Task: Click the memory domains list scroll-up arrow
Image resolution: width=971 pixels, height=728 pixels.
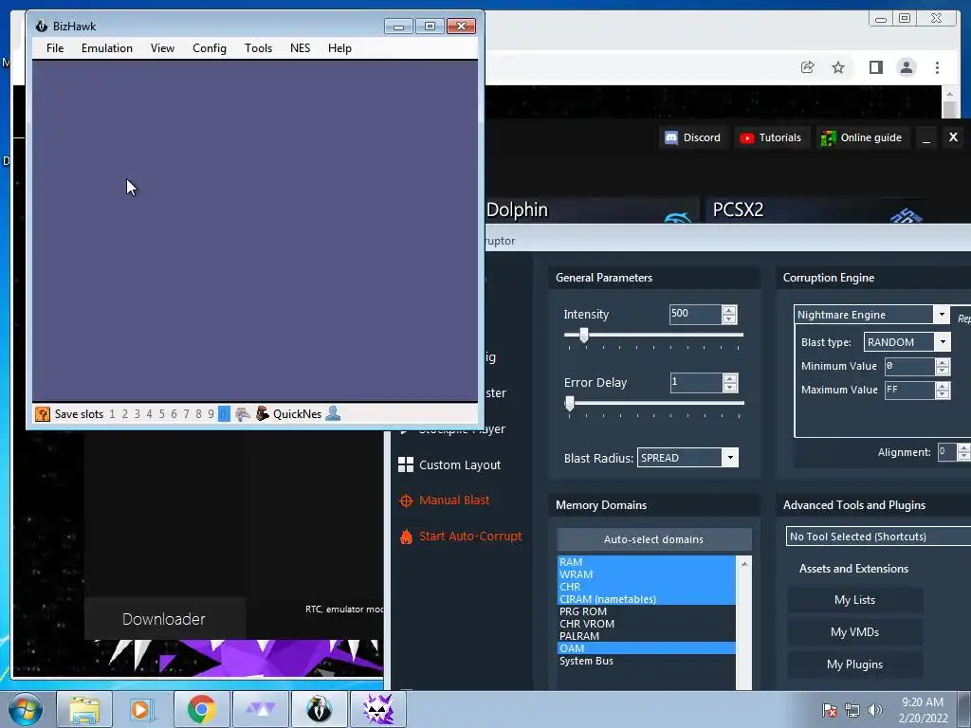Action: click(744, 563)
